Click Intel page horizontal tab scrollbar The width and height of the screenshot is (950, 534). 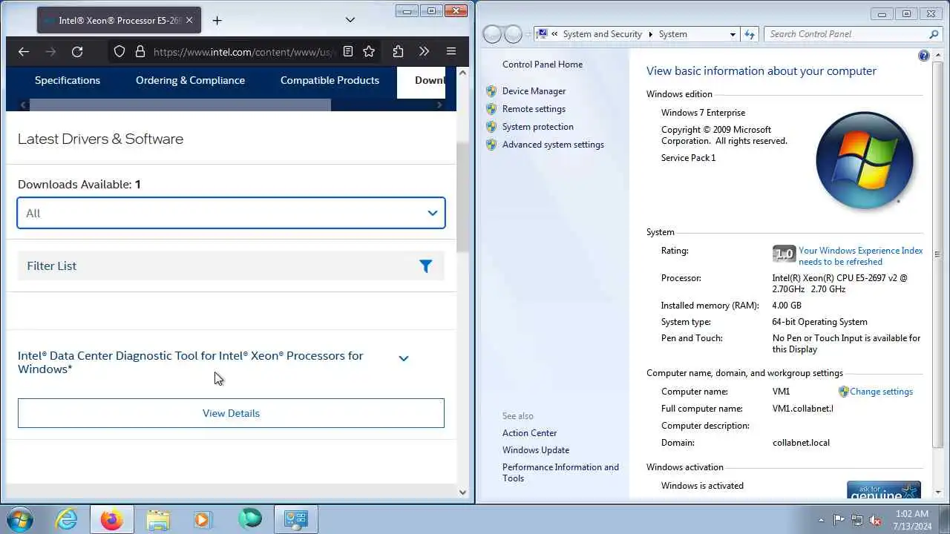180,105
